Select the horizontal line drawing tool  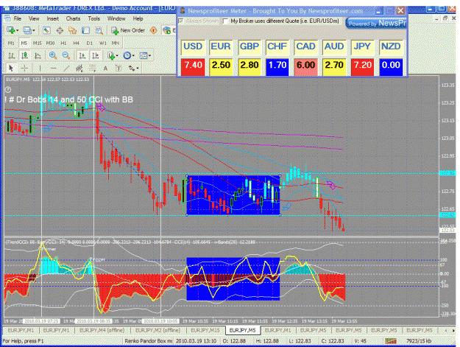[x=53, y=69]
